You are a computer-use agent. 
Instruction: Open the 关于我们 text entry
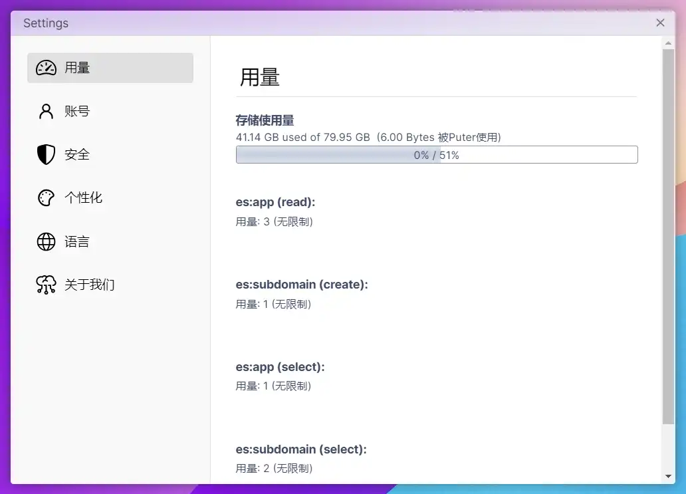click(x=90, y=285)
